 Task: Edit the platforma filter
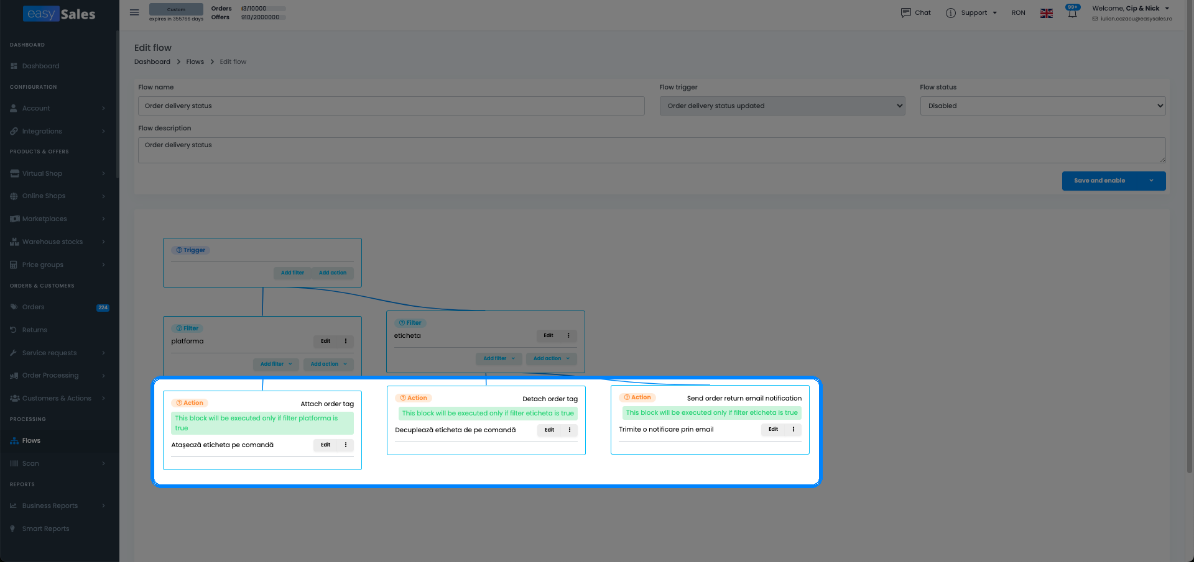click(325, 341)
